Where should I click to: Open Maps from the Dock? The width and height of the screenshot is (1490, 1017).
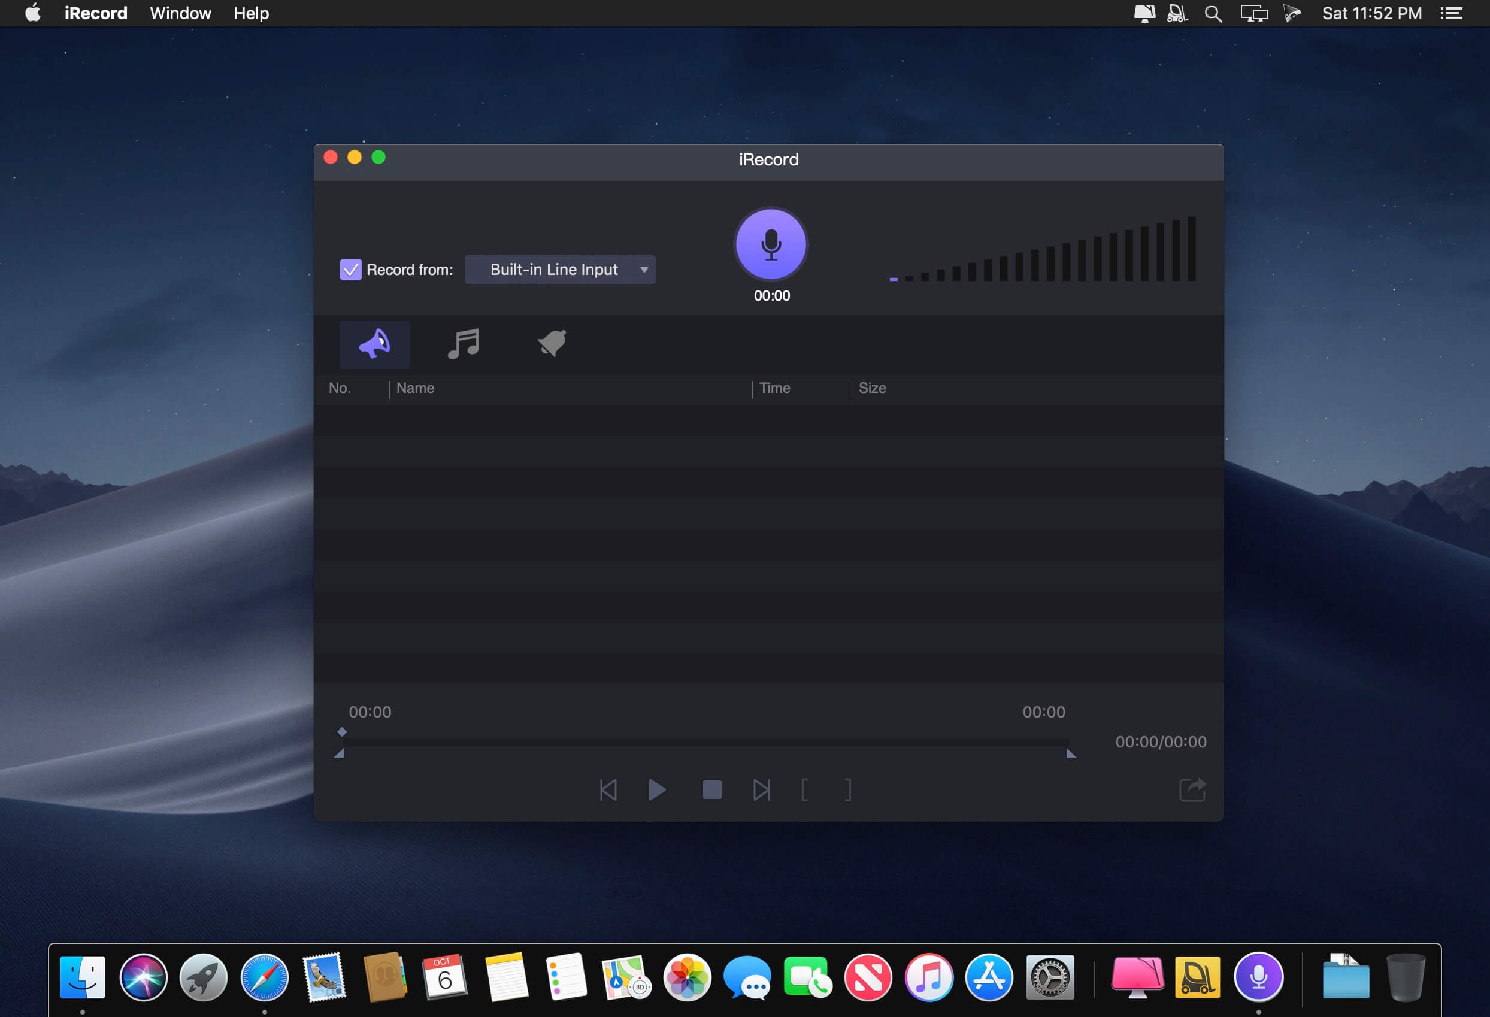click(626, 977)
